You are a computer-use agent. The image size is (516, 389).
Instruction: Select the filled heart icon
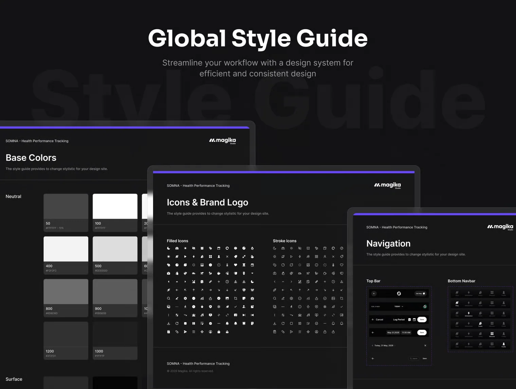236,265
